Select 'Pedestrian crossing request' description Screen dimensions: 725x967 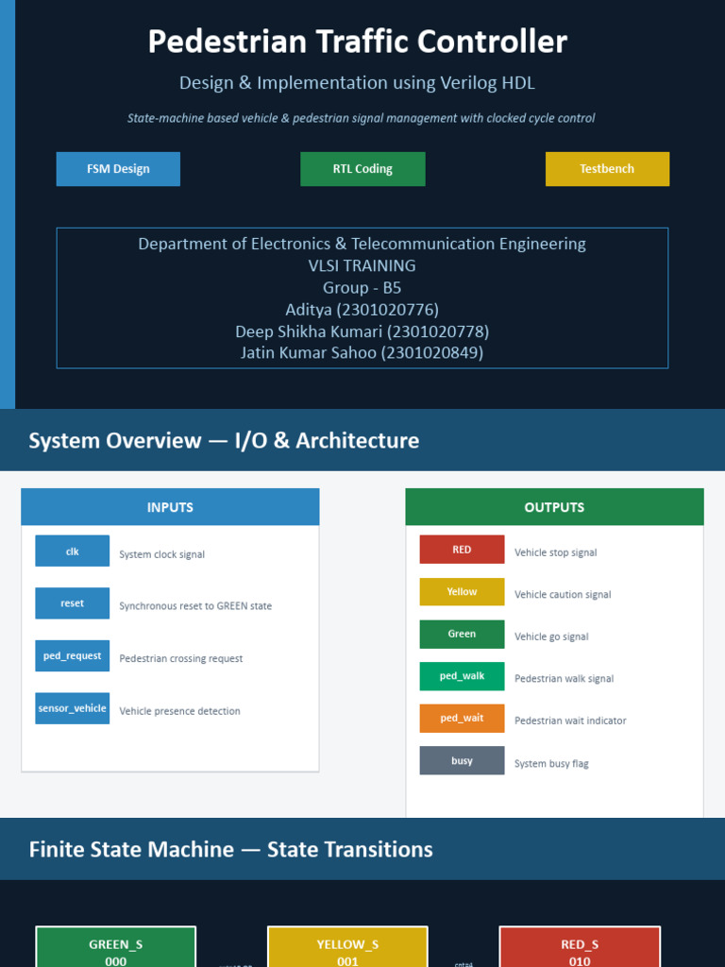coord(180,658)
